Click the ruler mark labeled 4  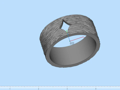96,89
